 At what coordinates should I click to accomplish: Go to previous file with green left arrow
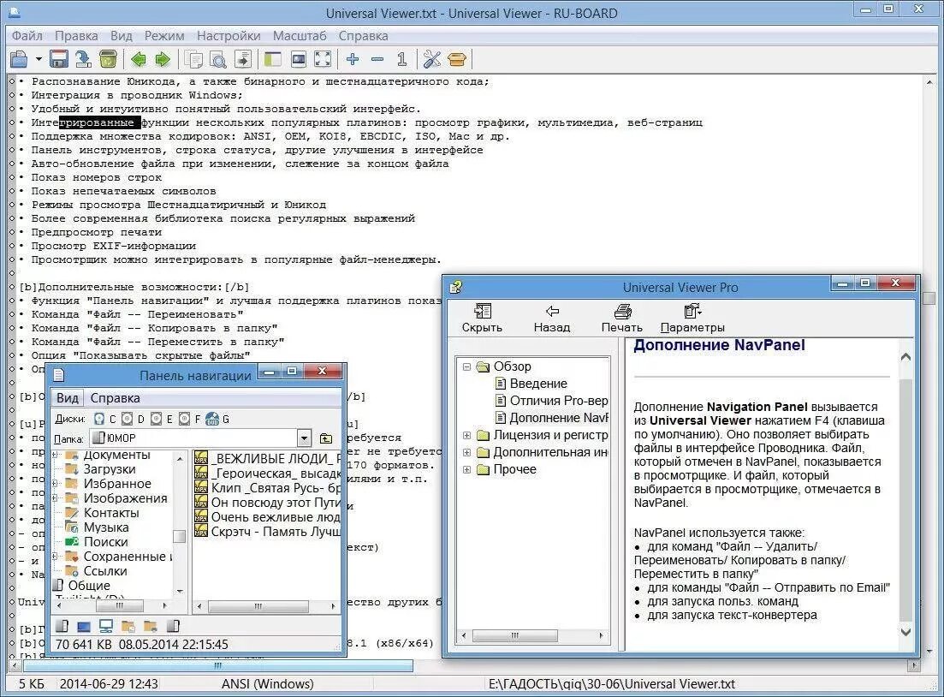click(x=139, y=59)
